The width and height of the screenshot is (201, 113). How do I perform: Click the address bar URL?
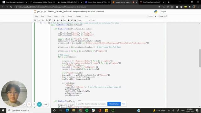tap(52, 7)
